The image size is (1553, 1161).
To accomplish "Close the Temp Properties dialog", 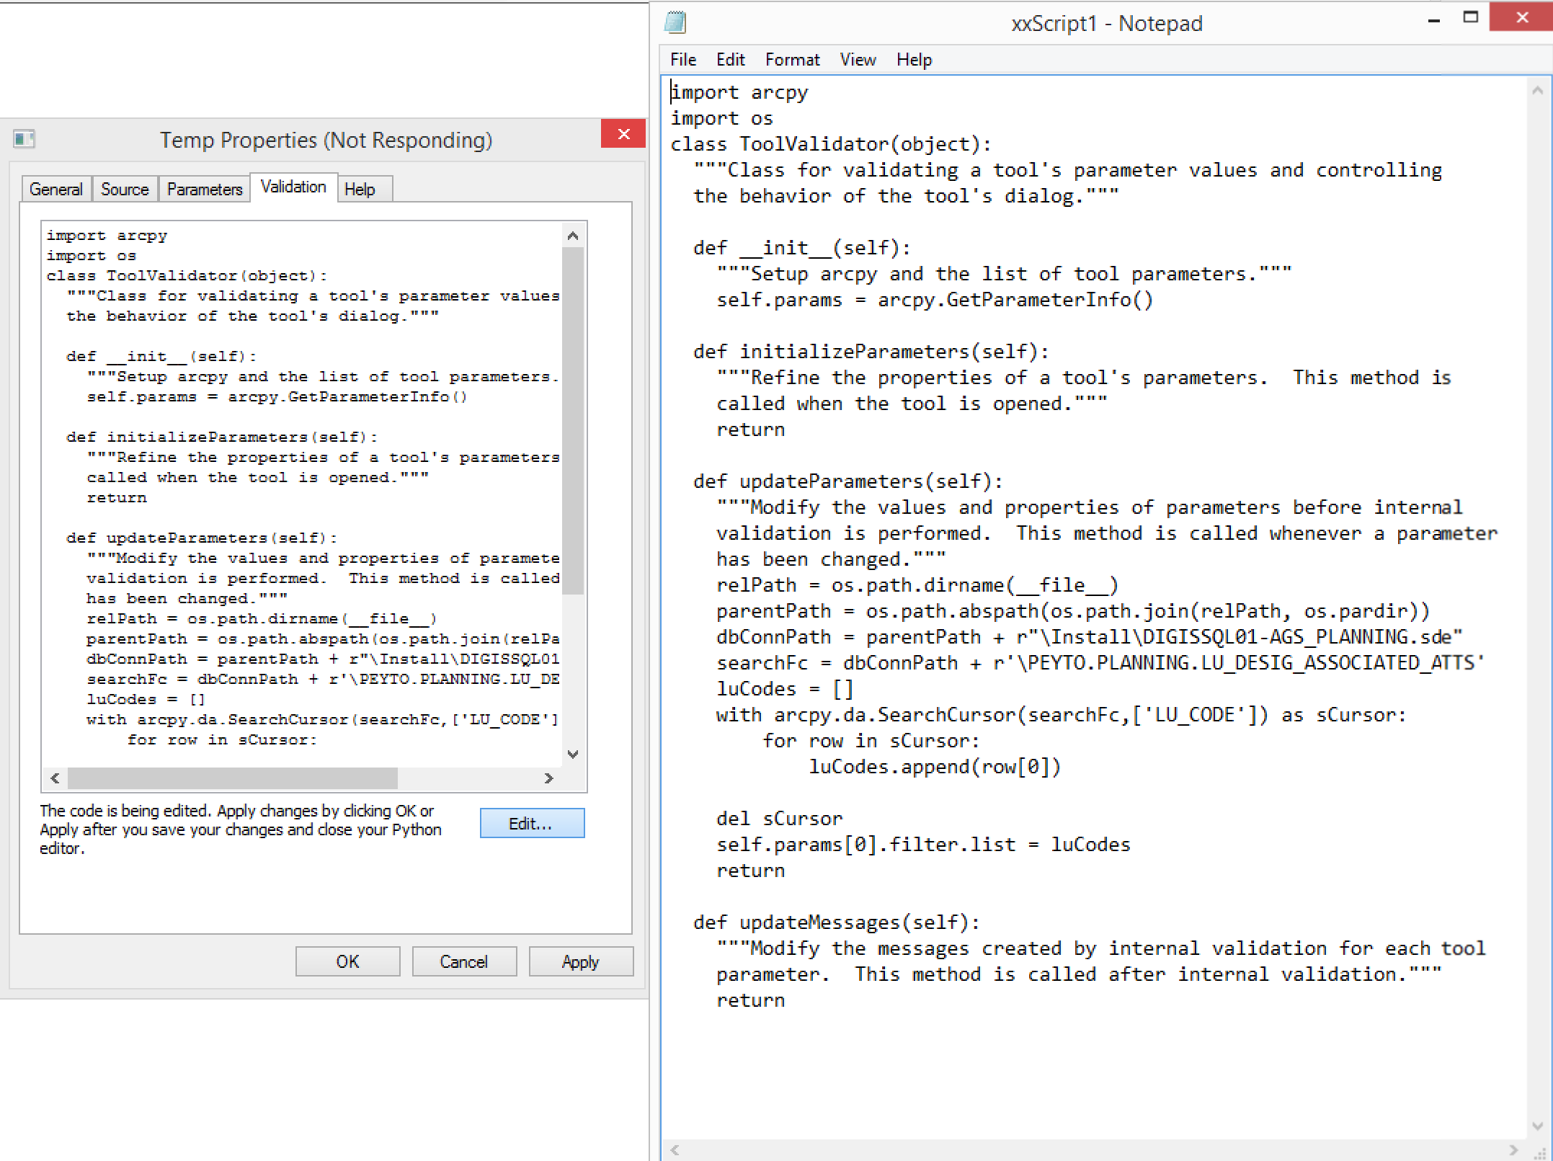I will point(623,134).
